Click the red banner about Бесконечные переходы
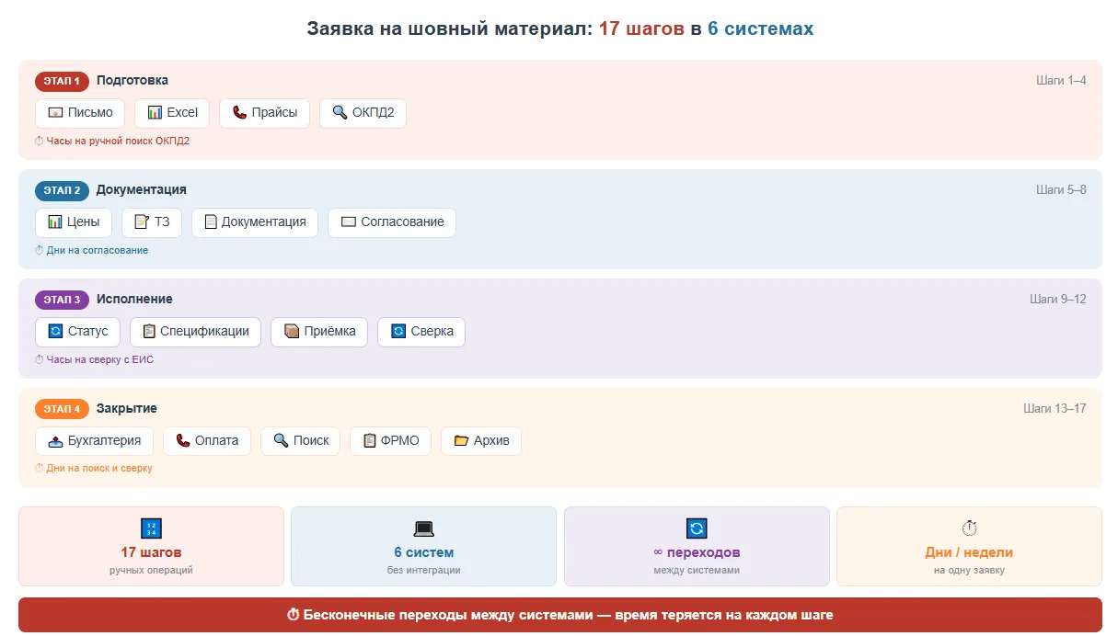This screenshot has height=636, width=1118. click(x=560, y=615)
